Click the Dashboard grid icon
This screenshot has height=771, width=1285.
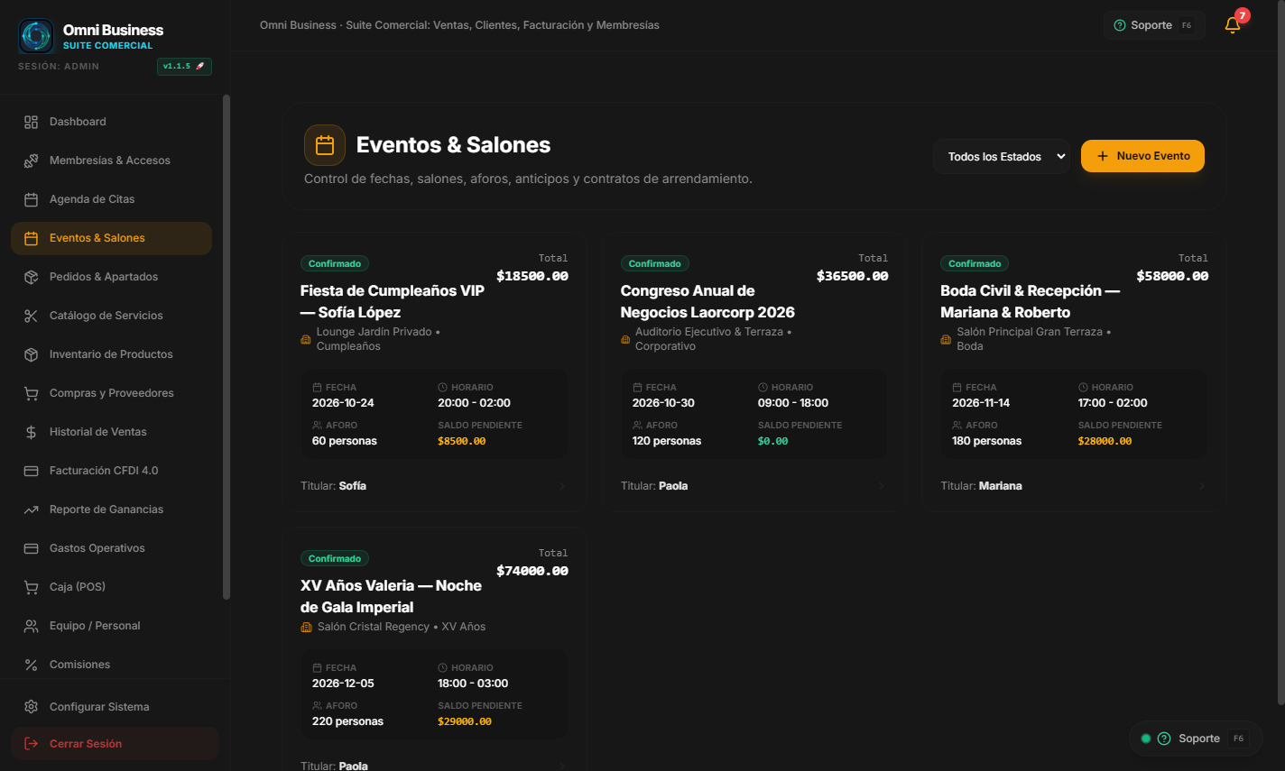click(31, 122)
